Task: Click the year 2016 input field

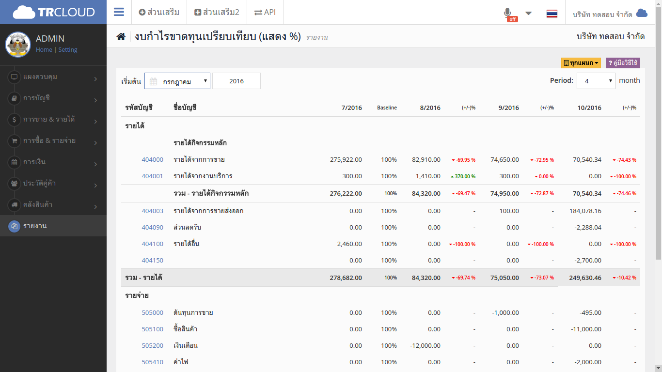Action: point(236,80)
